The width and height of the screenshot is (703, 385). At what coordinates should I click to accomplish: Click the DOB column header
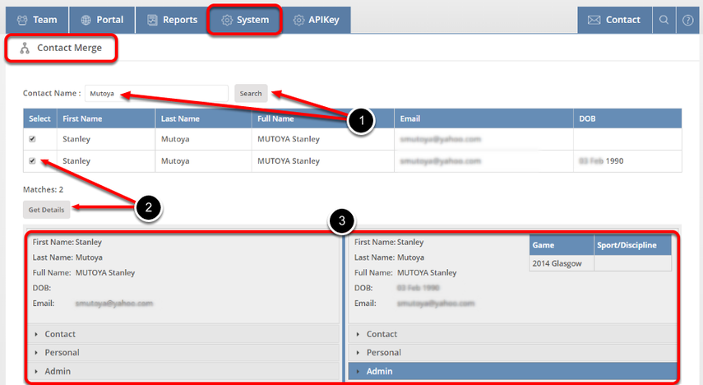coord(627,118)
